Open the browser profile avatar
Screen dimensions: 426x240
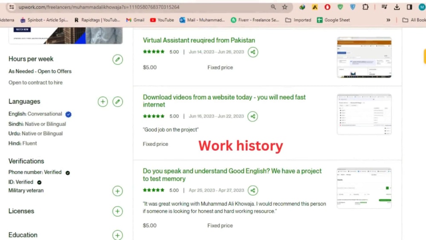coord(422,7)
